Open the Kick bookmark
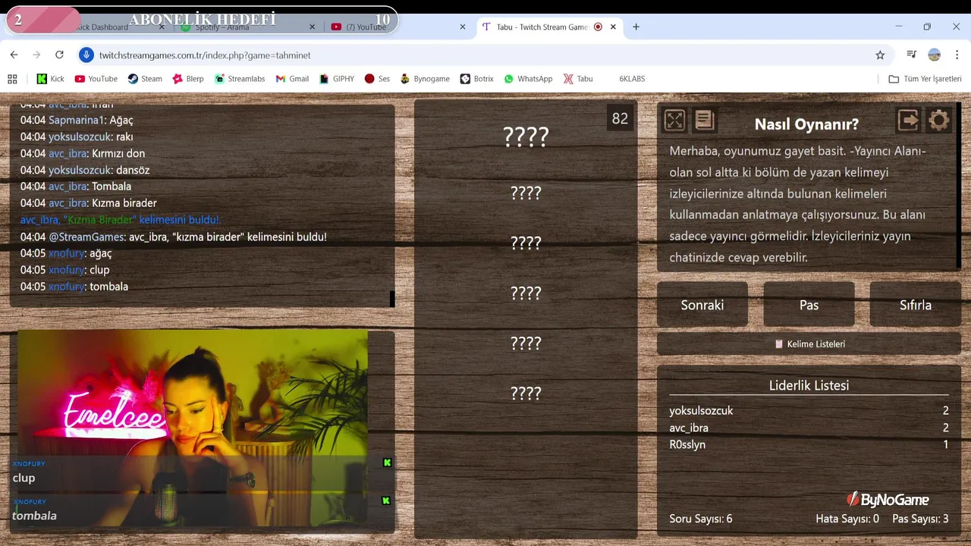Image resolution: width=971 pixels, height=546 pixels. [x=51, y=79]
